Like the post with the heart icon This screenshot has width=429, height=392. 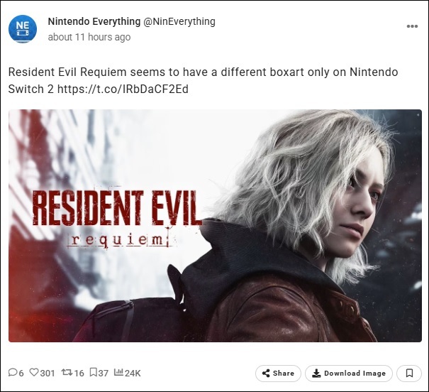(34, 372)
